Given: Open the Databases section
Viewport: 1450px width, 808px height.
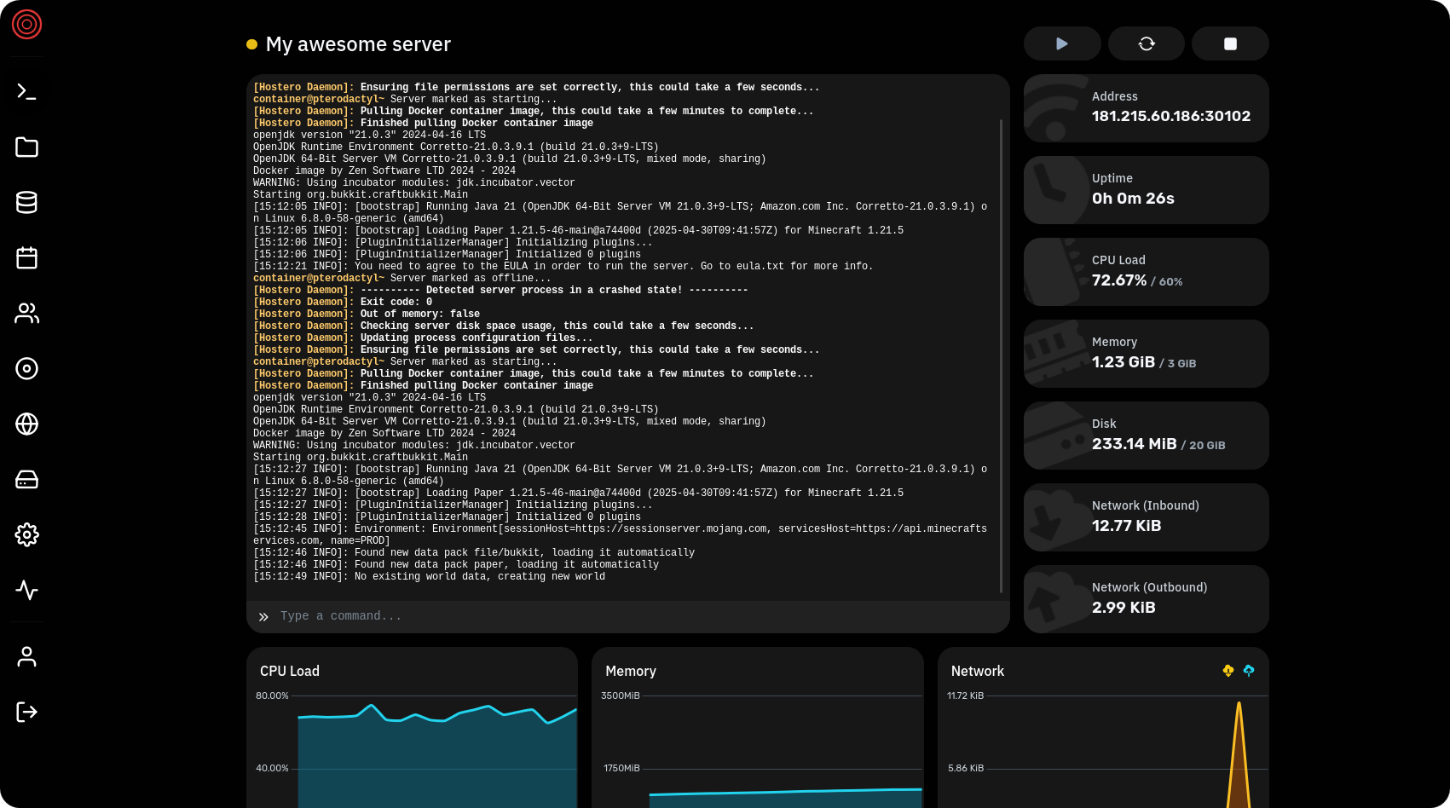Looking at the screenshot, I should coord(26,202).
